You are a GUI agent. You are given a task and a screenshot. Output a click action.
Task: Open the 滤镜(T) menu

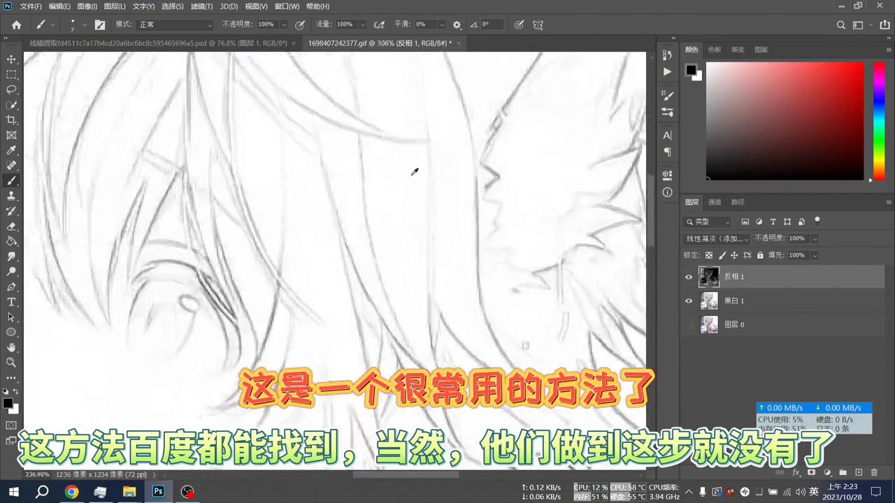201,6
